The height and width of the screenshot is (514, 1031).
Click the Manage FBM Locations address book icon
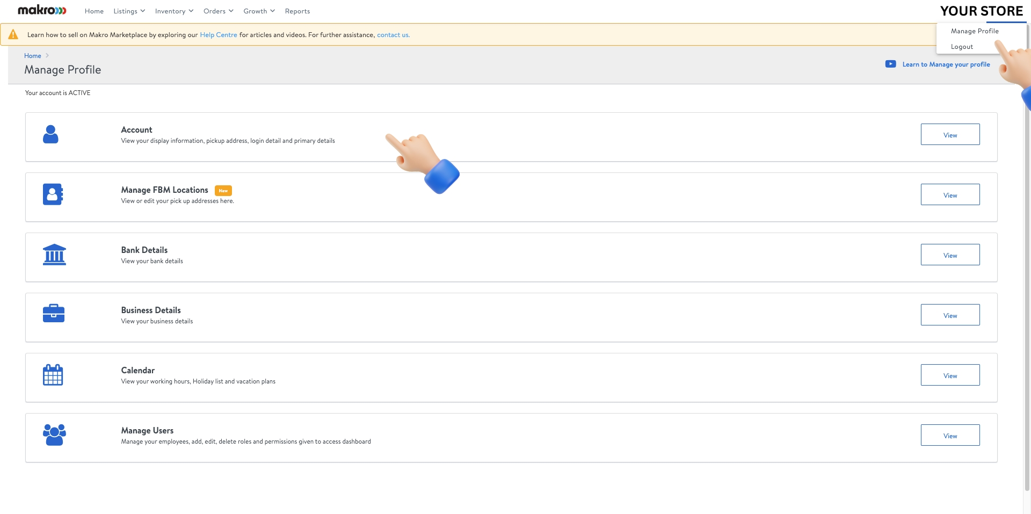[53, 194]
